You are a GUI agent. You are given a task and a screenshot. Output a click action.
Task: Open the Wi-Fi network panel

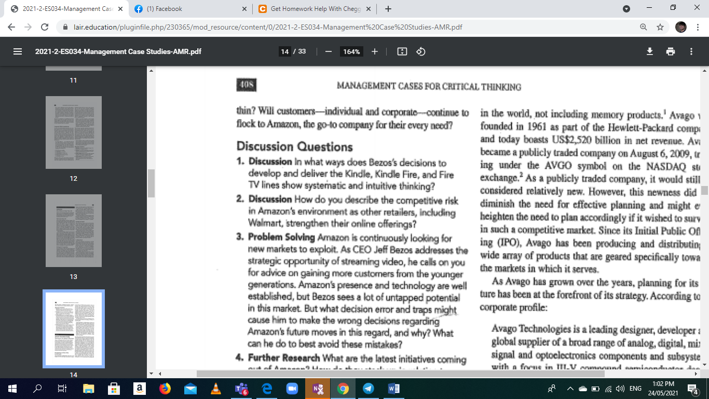point(607,389)
